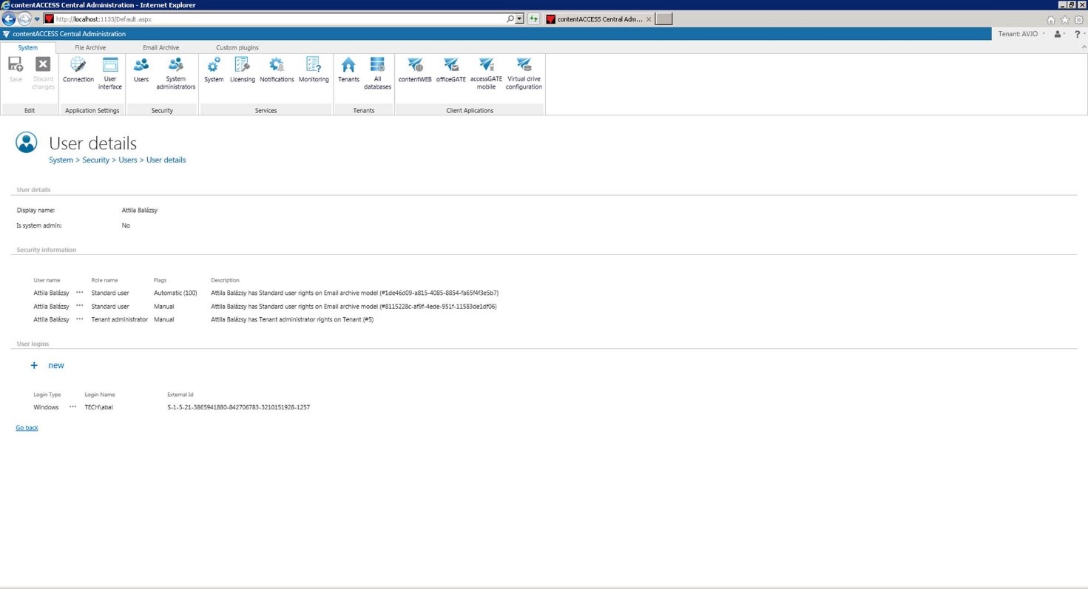
Task: Click the Tenants icon
Action: 348,70
